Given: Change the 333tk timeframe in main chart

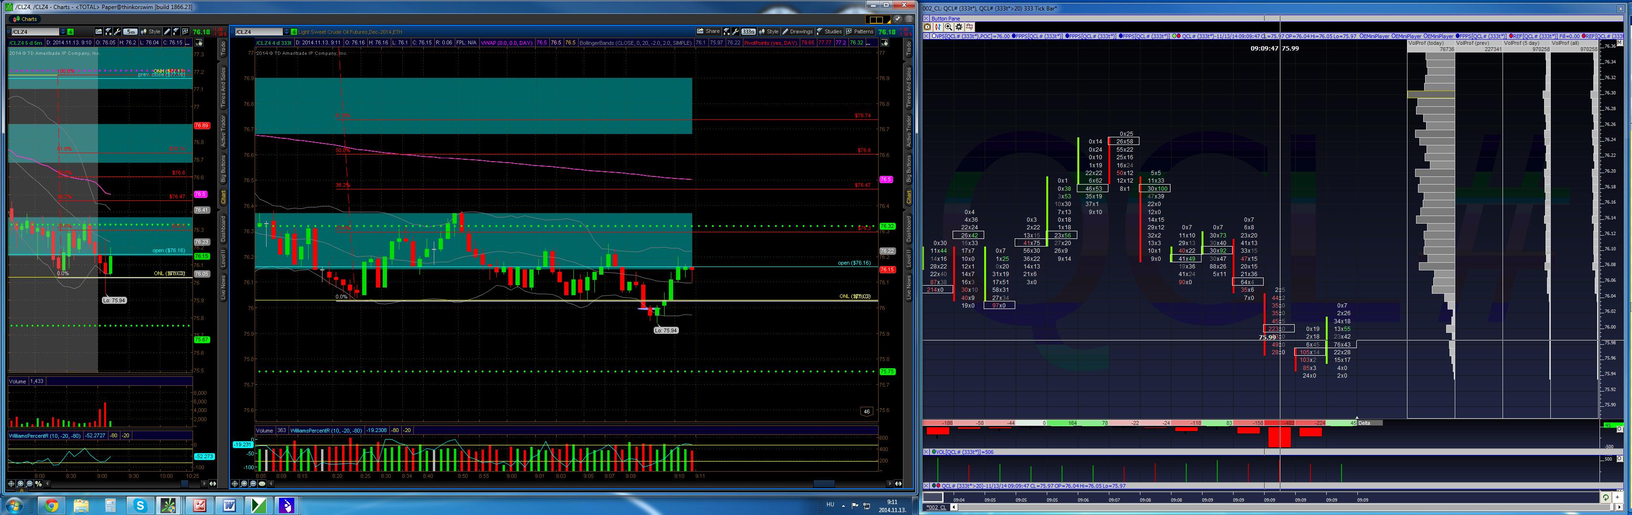Looking at the screenshot, I should click(749, 31).
